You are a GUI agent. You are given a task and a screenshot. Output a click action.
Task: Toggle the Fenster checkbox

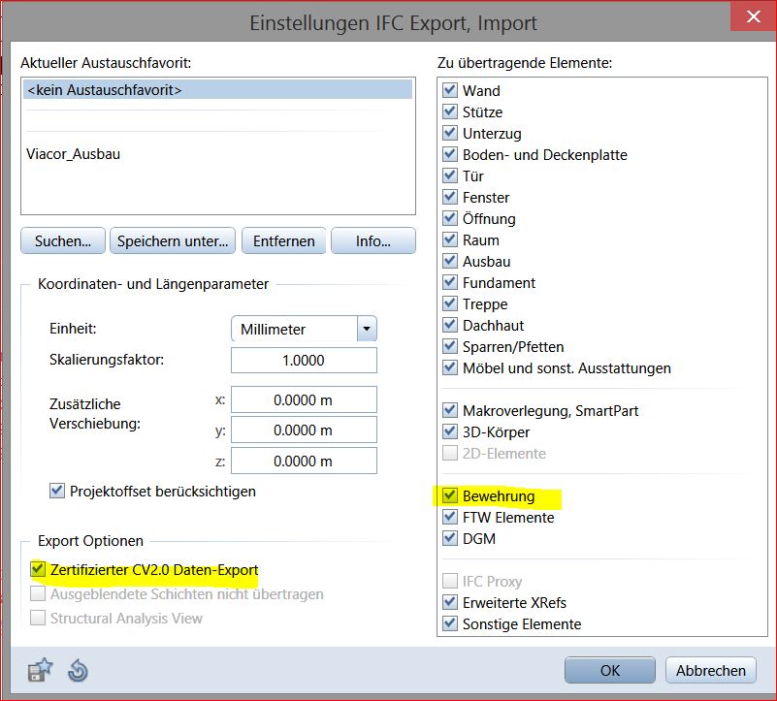[450, 198]
